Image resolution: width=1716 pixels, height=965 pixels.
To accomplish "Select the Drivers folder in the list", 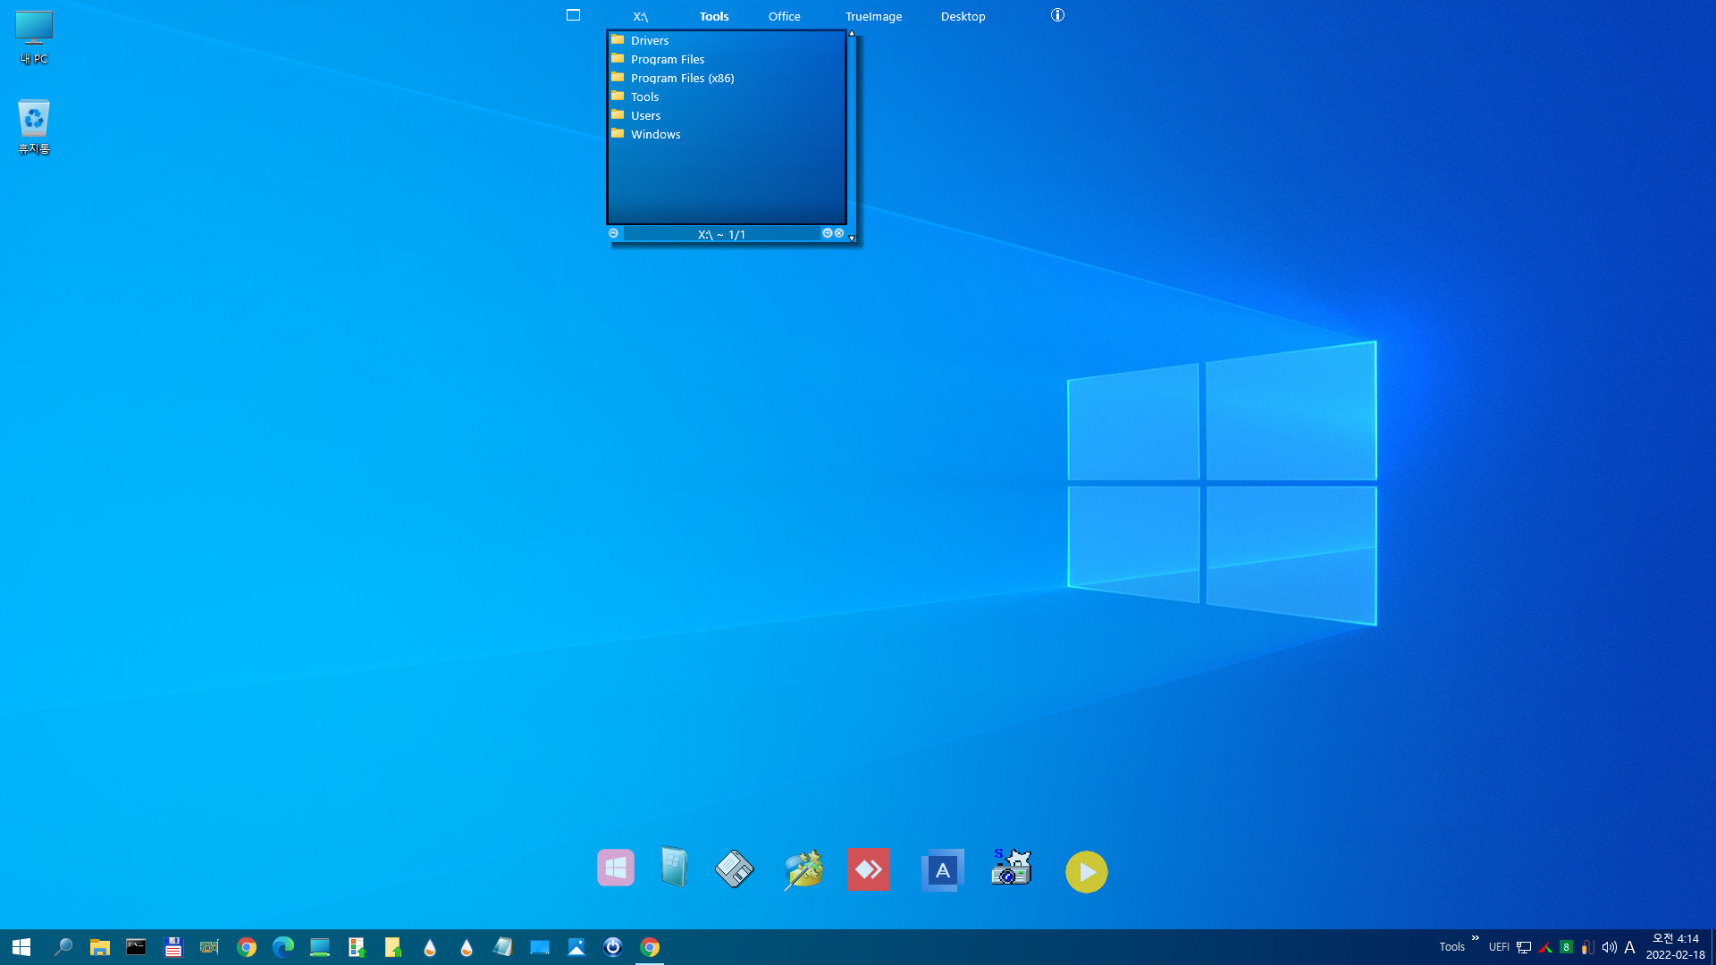I will click(727, 40).
